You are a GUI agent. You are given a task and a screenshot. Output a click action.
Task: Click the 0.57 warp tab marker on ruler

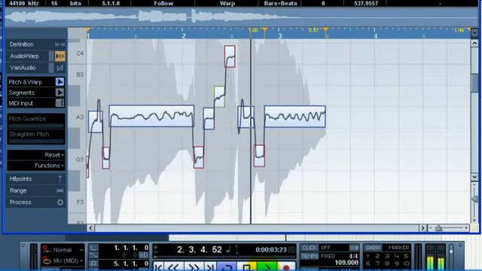coord(313,30)
